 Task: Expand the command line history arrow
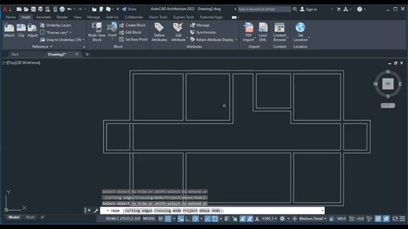pyautogui.click(x=323, y=211)
